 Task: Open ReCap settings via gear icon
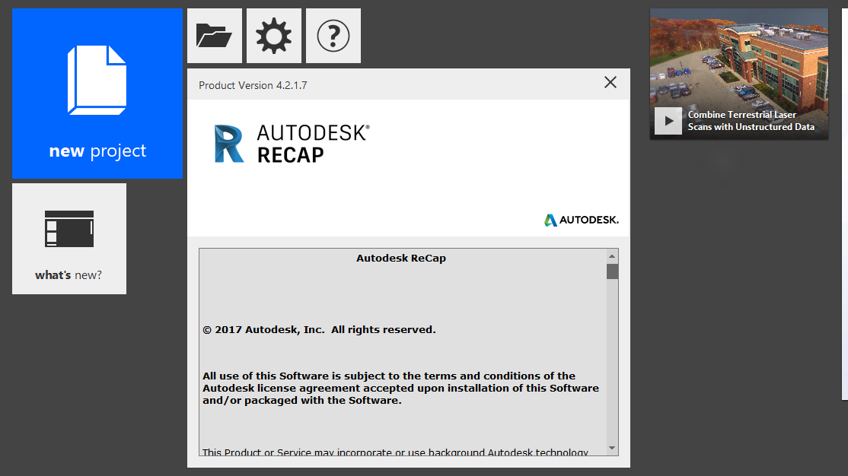click(x=273, y=35)
